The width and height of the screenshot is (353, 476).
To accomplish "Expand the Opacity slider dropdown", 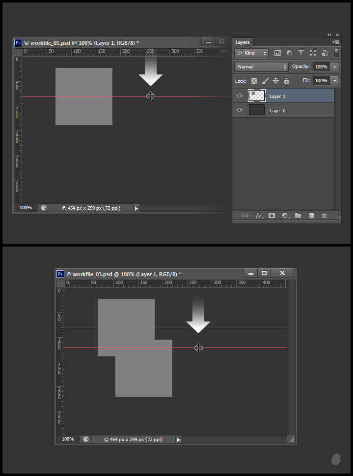I will pyautogui.click(x=335, y=67).
